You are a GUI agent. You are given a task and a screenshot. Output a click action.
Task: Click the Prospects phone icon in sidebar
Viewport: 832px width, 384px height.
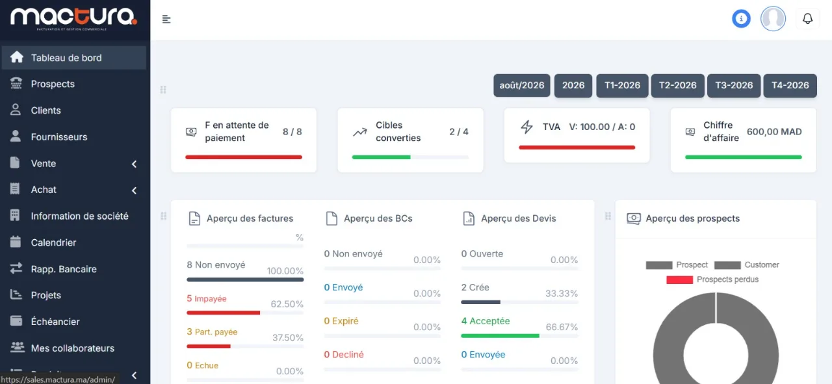point(16,84)
